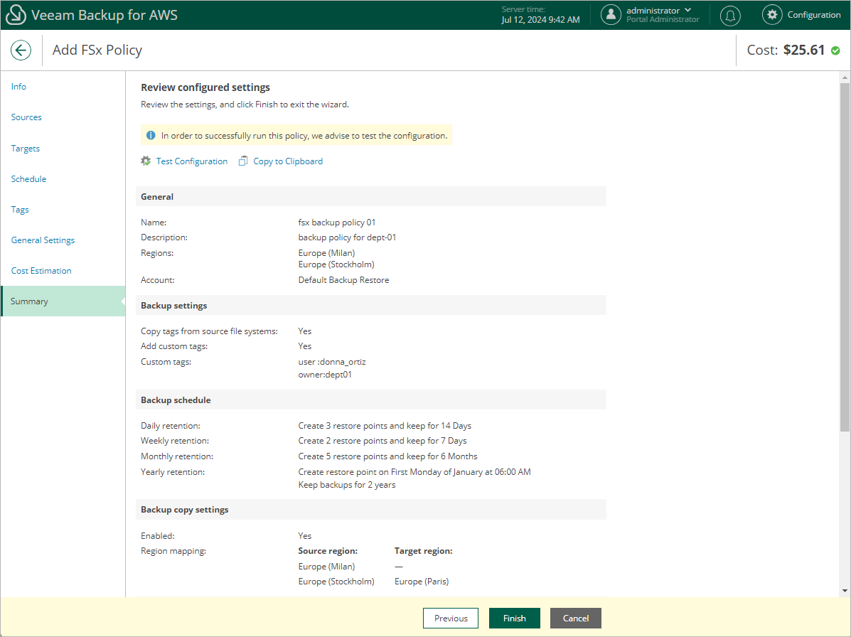Screen dimensions: 851x637
Task: Click the weekly retention value text
Action: pyautogui.click(x=382, y=441)
